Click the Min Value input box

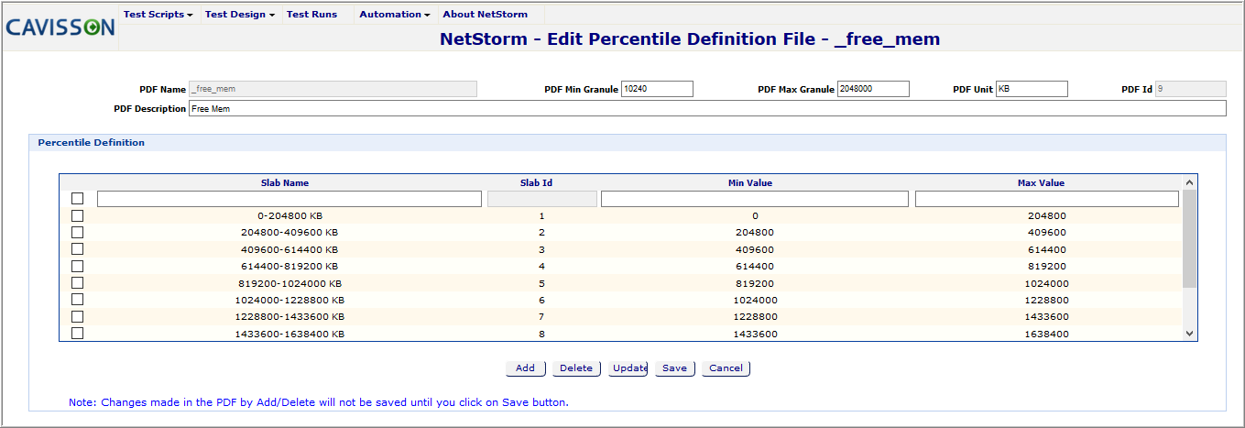pyautogui.click(x=755, y=199)
